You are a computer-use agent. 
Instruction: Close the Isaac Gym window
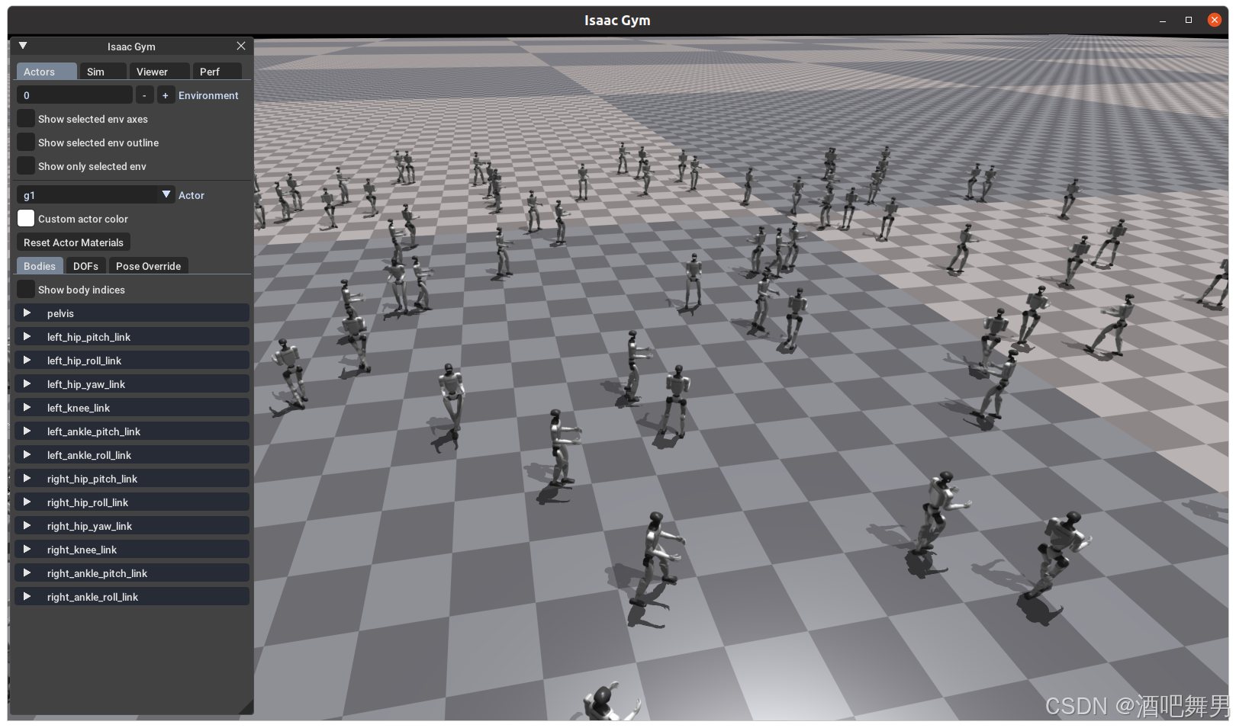(x=1215, y=20)
